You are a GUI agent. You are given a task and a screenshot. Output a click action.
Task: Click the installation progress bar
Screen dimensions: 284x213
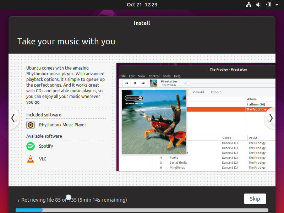[142, 210]
